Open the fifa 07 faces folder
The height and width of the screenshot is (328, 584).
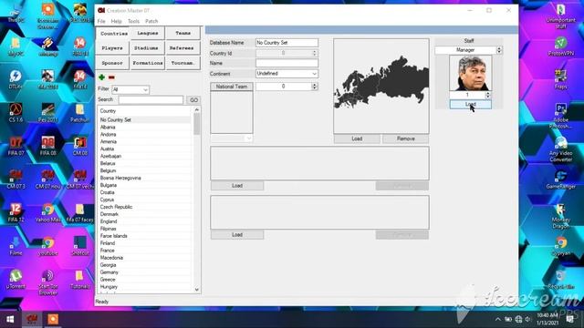80,212
